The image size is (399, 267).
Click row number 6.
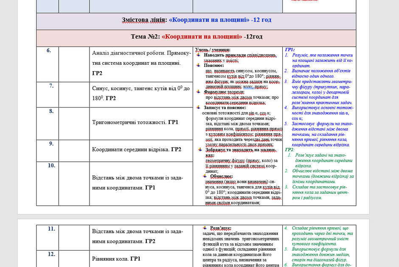click(49, 50)
